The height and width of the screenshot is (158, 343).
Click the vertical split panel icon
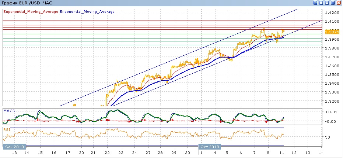coord(321,3)
